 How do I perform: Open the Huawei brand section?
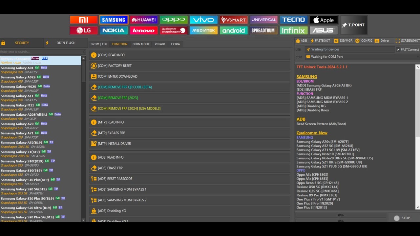coord(143,20)
